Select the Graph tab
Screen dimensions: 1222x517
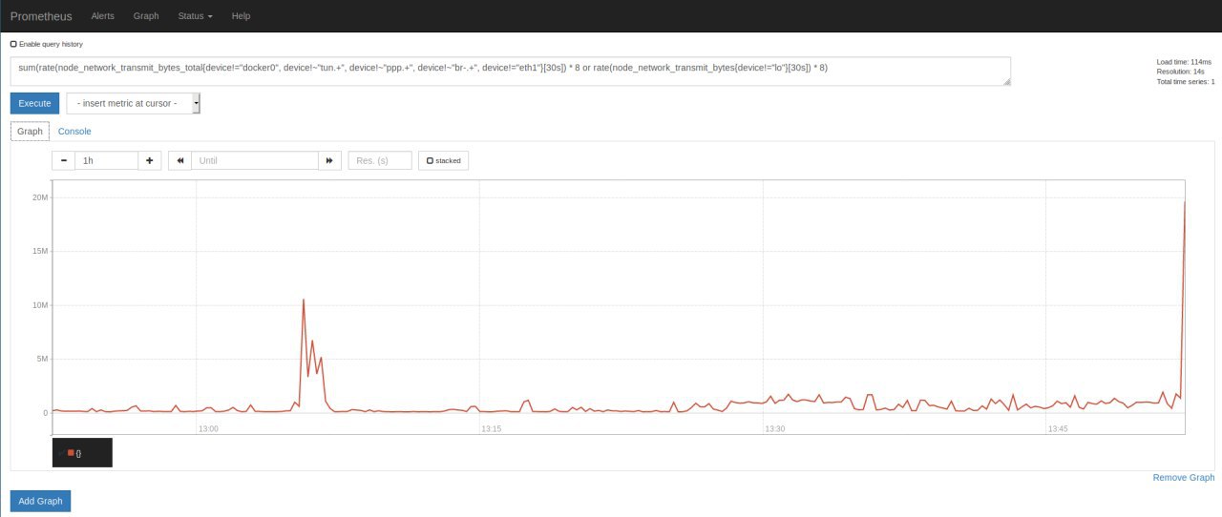click(x=30, y=131)
